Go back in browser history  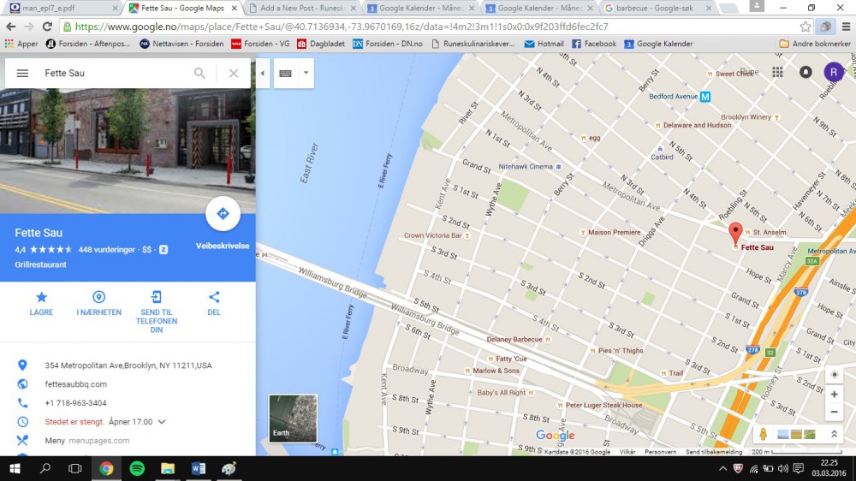tap(11, 27)
